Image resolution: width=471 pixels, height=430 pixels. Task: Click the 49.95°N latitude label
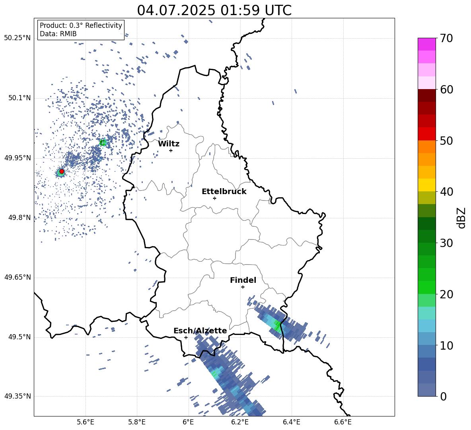coord(18,158)
